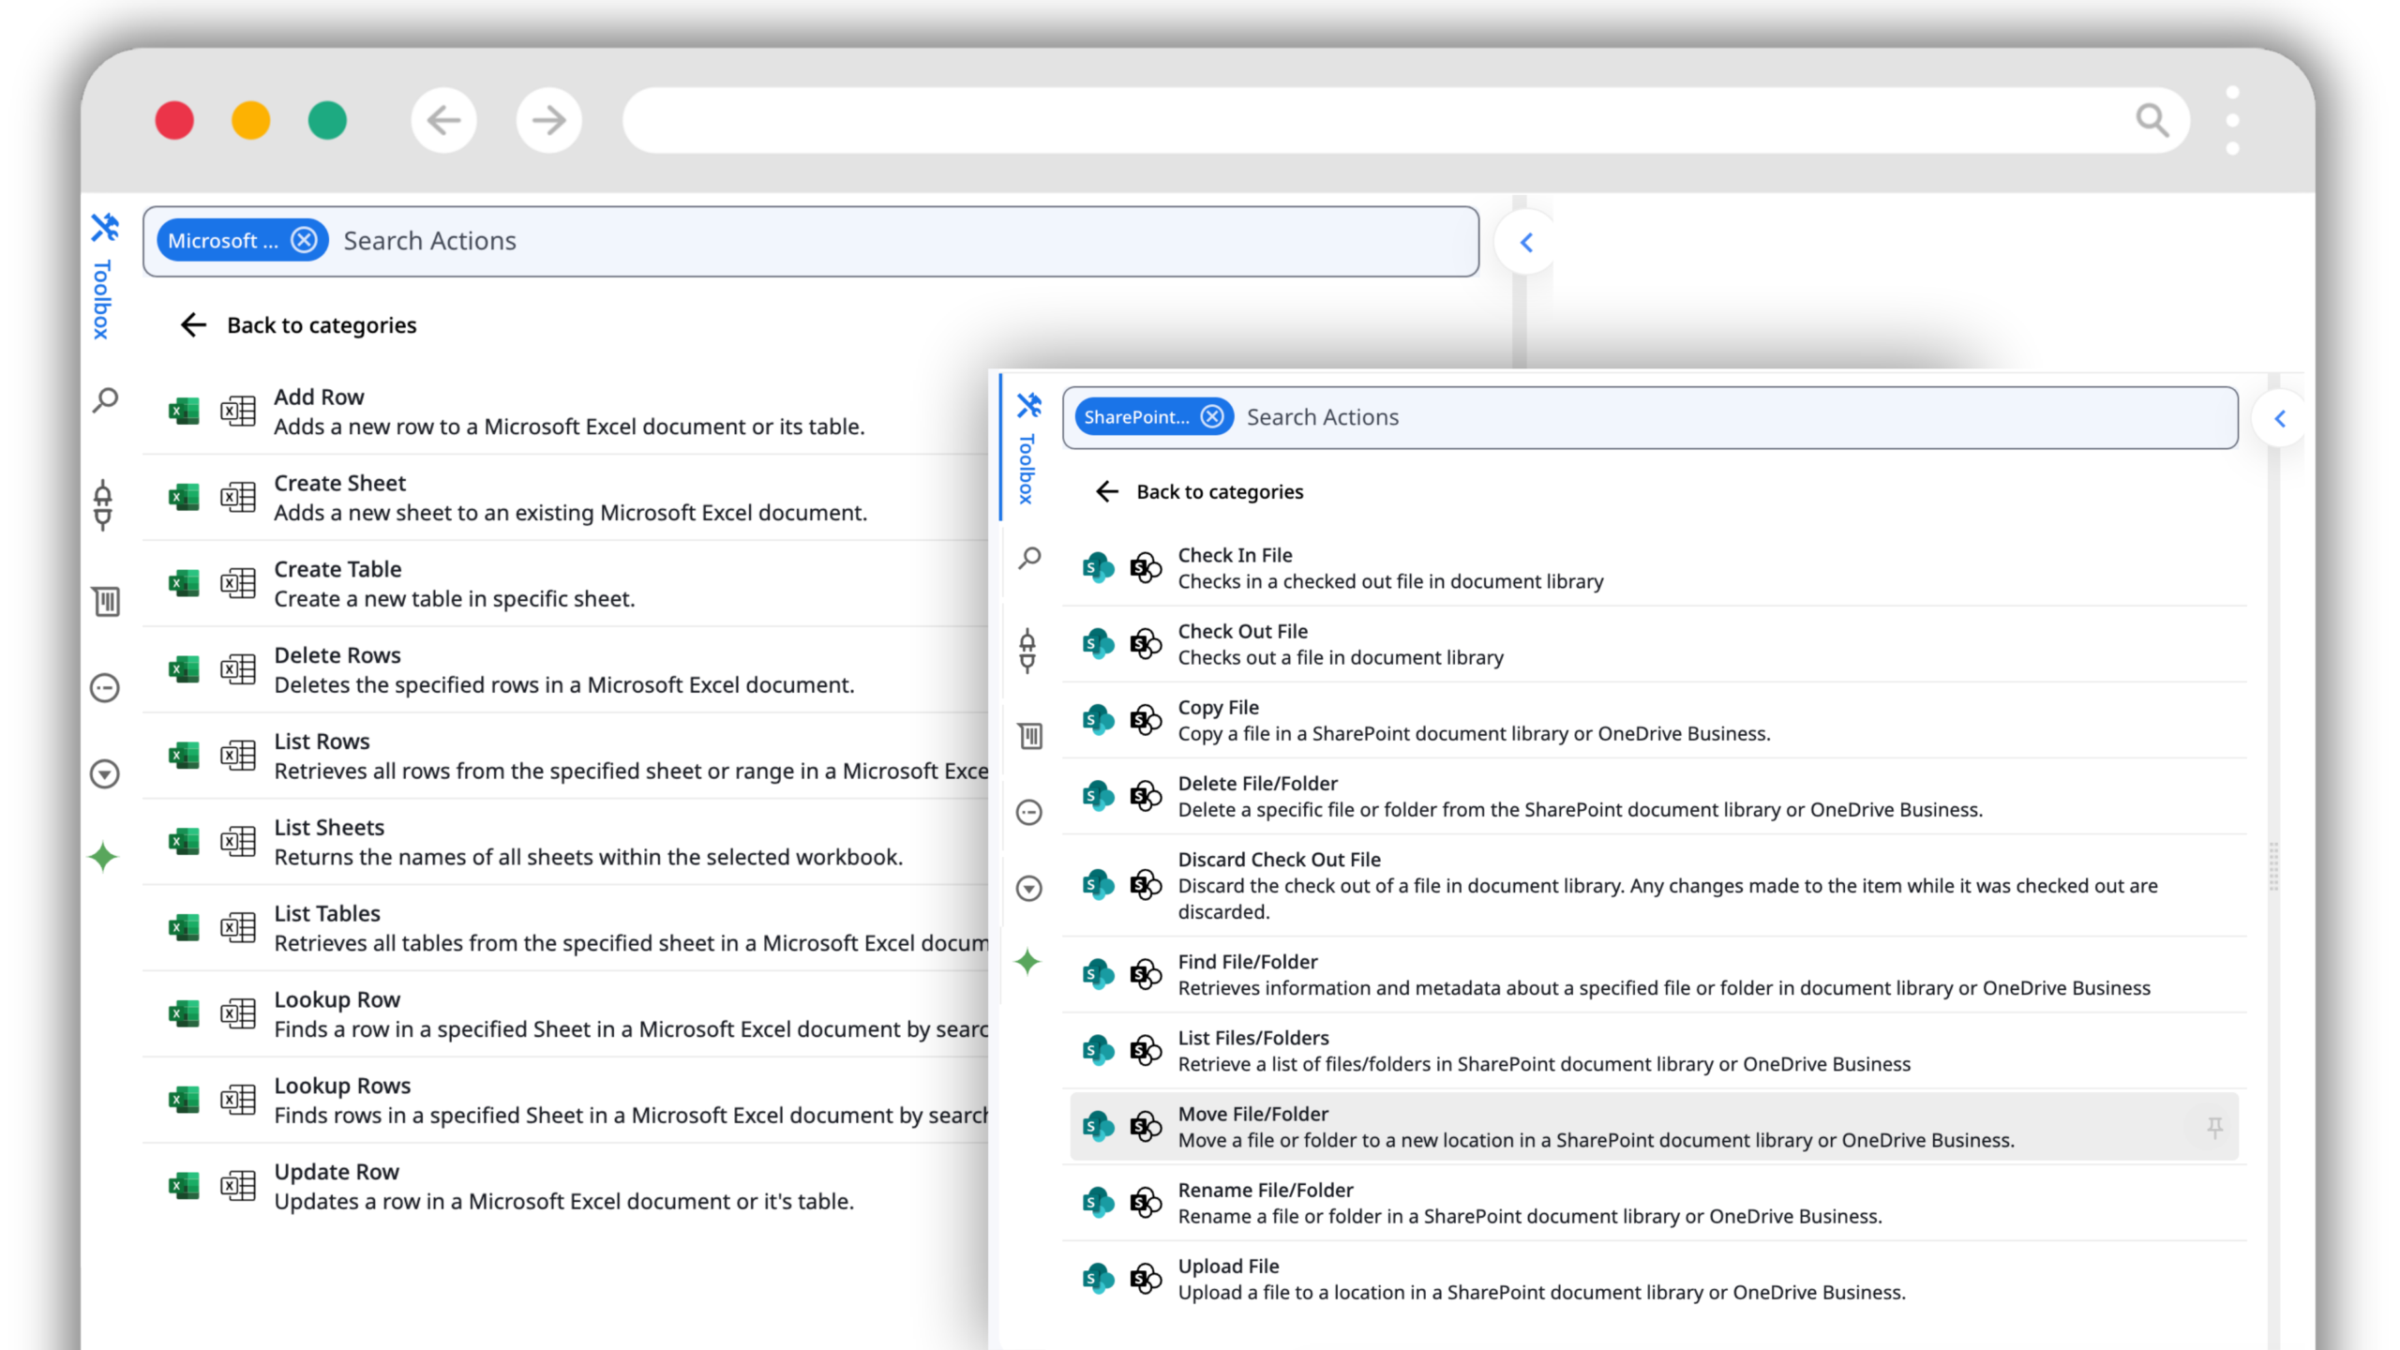Remove the Microsoft filter chip from search
Image resolution: width=2400 pixels, height=1350 pixels.
pos(304,240)
